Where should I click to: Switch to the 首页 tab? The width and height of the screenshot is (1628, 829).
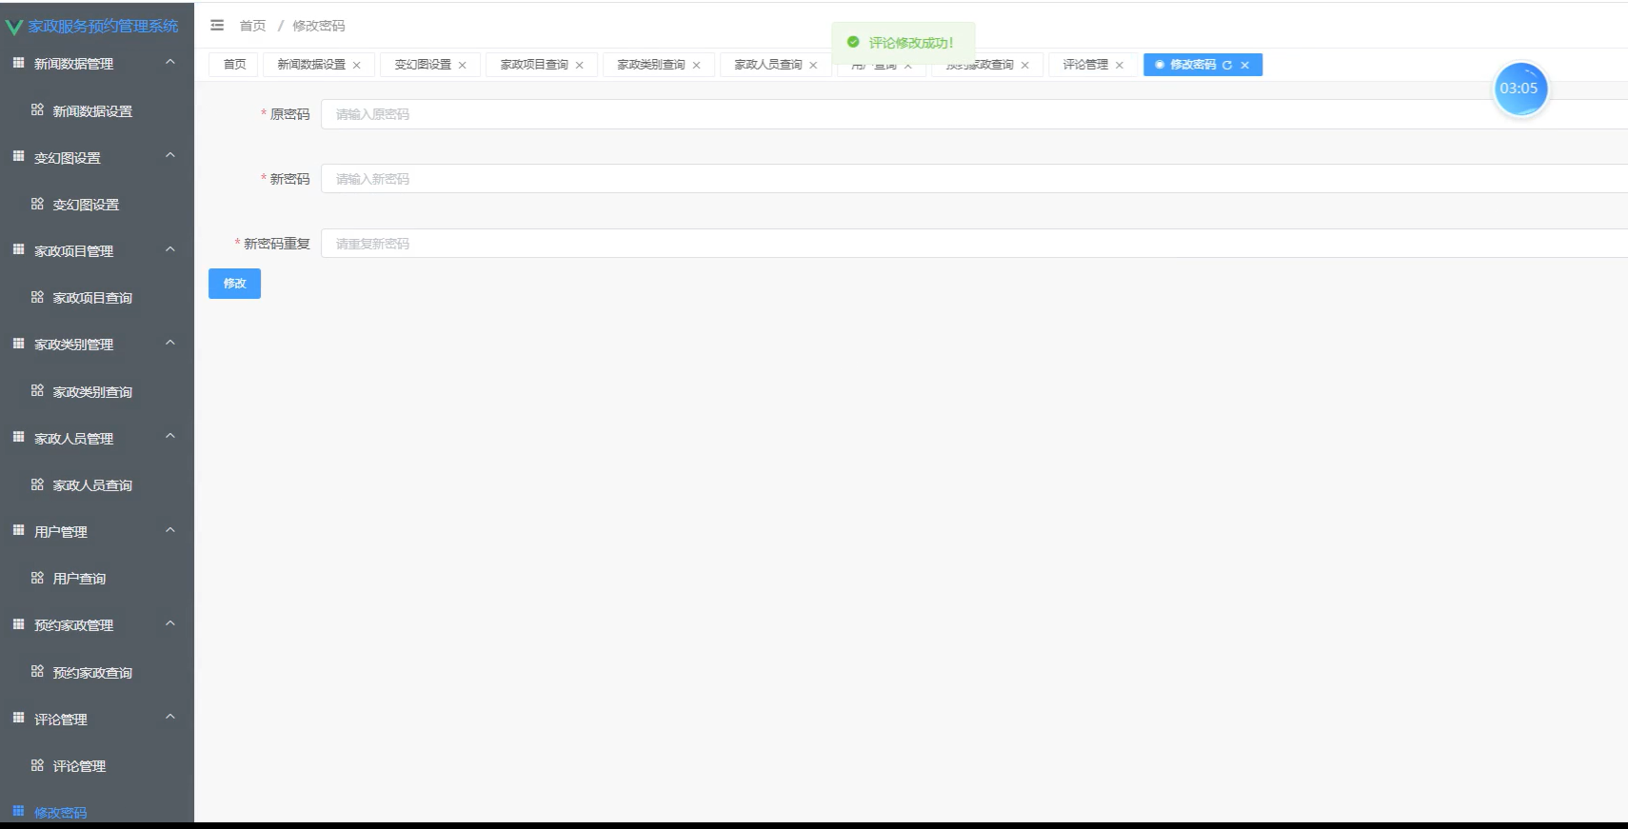coord(234,65)
